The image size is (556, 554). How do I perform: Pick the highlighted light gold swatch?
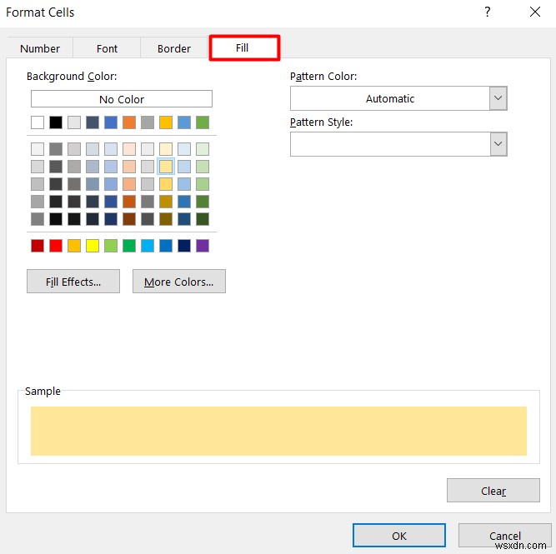pyautogui.click(x=166, y=167)
